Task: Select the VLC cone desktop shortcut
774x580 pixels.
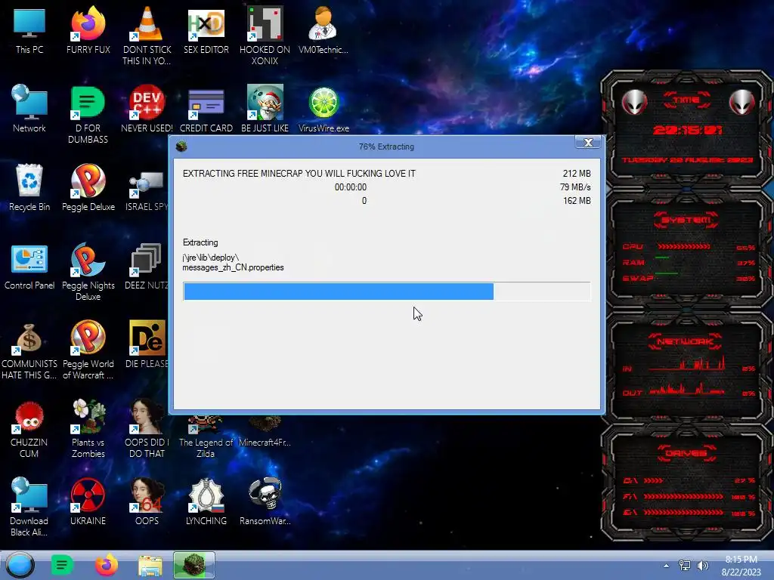Action: [147, 35]
